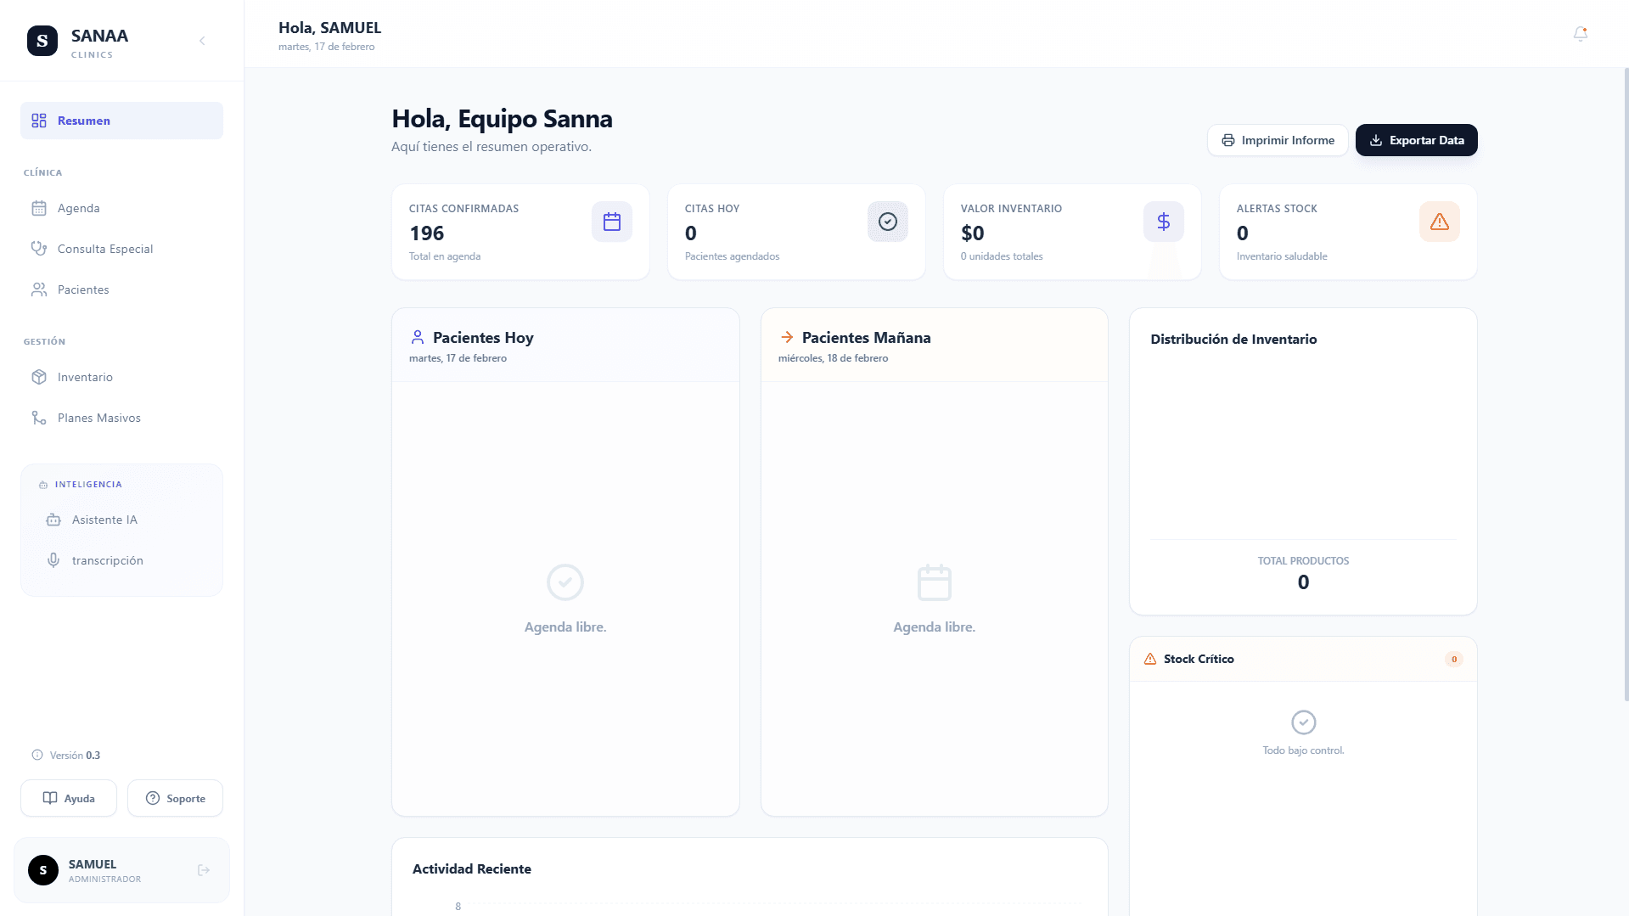Image resolution: width=1629 pixels, height=916 pixels.
Task: Click the SANAA logo icon
Action: [x=42, y=41]
